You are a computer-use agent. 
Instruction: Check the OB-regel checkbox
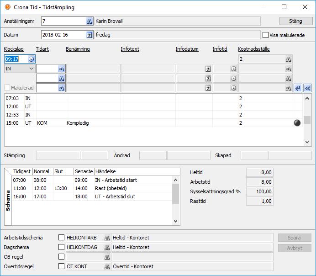pos(61,257)
